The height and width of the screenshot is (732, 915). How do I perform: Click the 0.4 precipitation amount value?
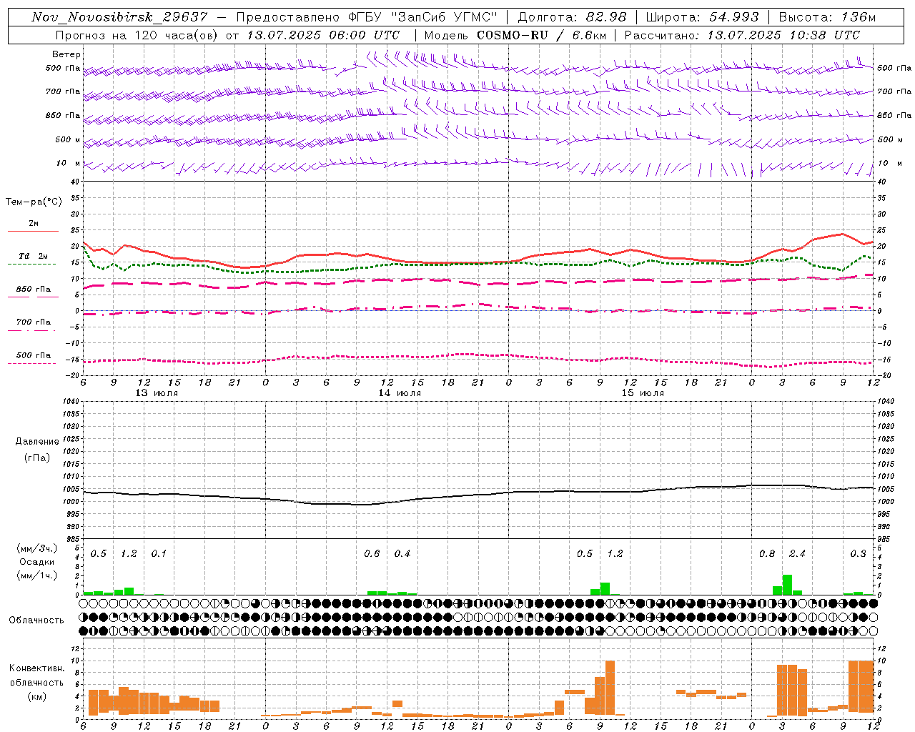click(x=402, y=554)
